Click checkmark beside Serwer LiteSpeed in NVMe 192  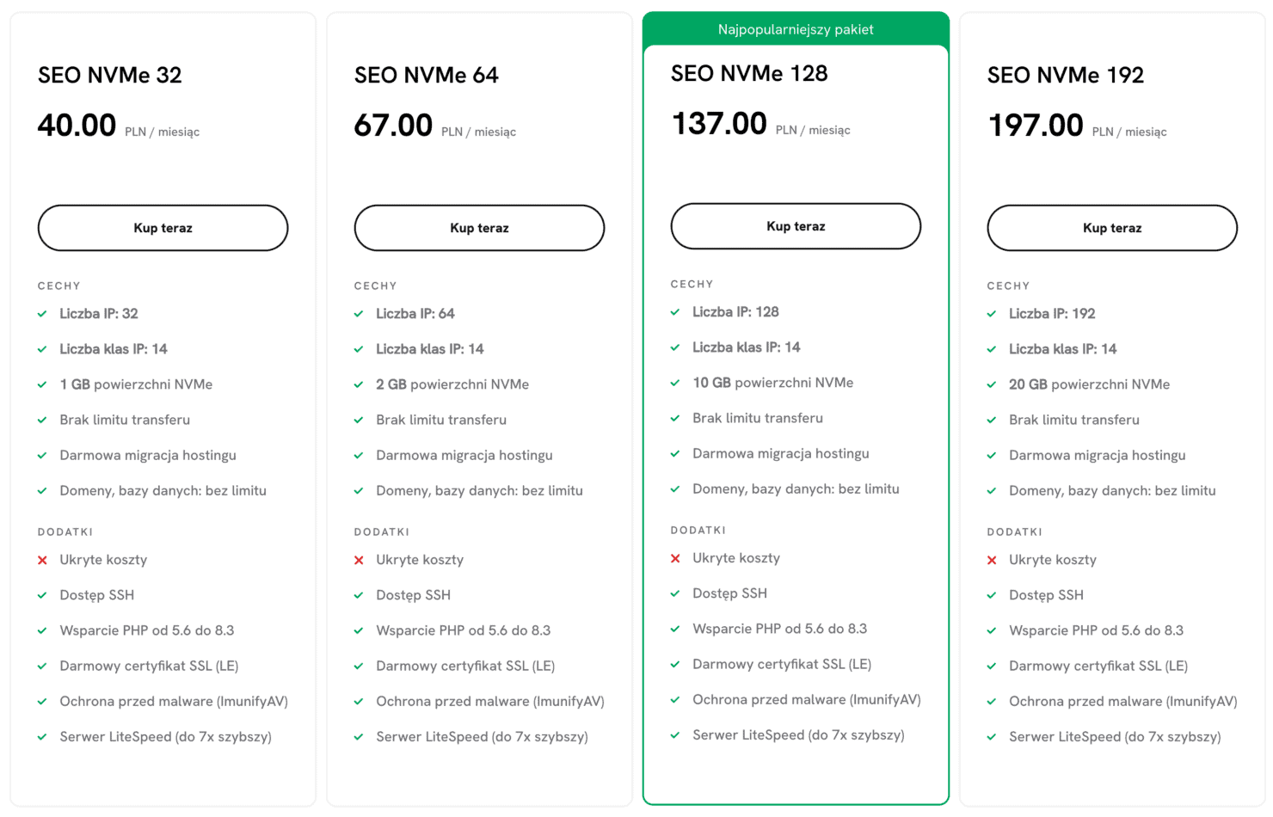(992, 737)
